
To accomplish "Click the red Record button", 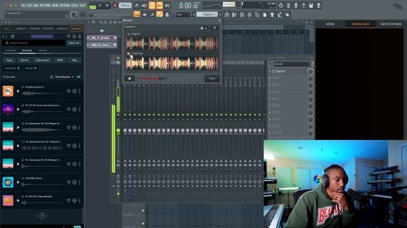I will (x=115, y=6).
